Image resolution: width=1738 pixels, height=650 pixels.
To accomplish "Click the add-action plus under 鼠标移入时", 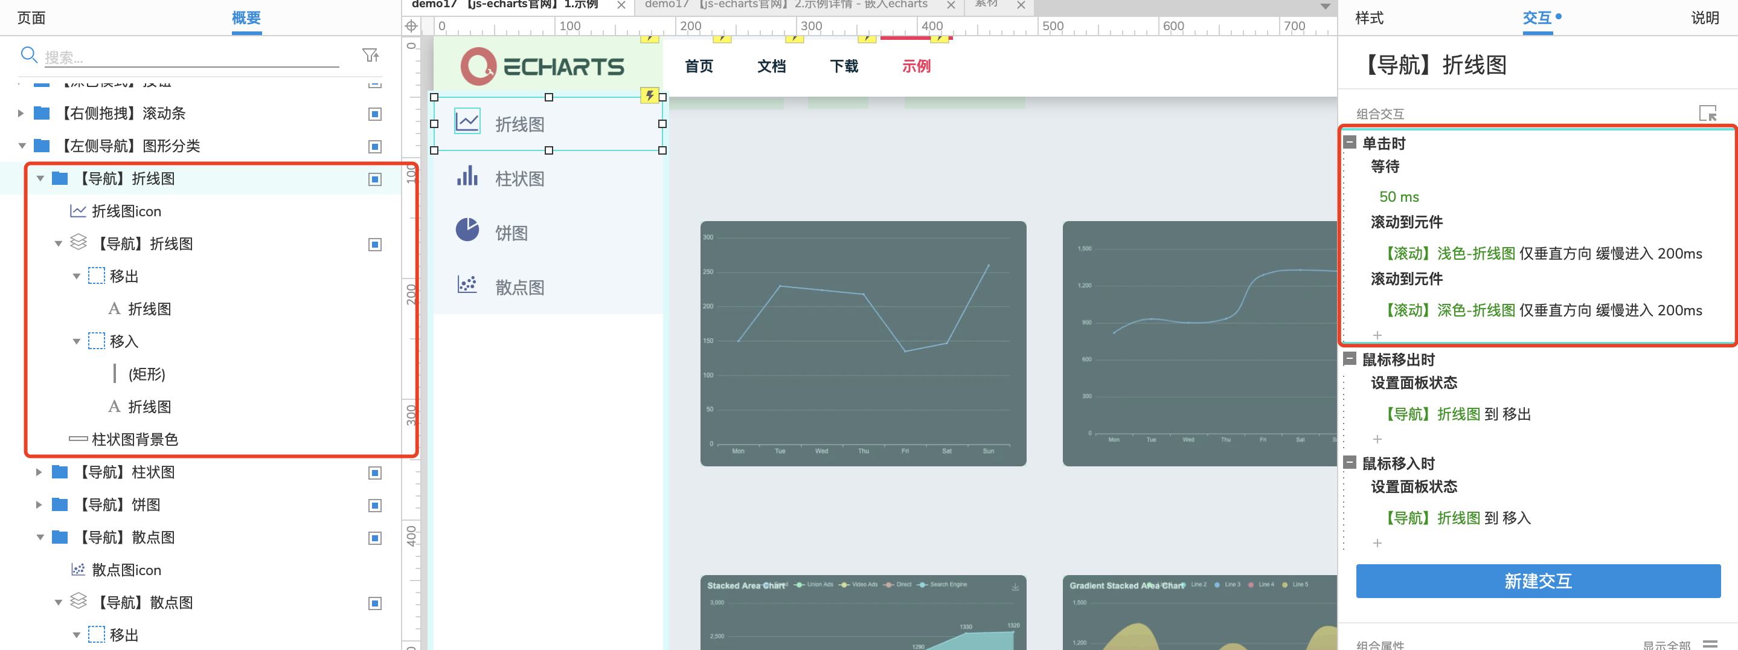I will click(1377, 542).
